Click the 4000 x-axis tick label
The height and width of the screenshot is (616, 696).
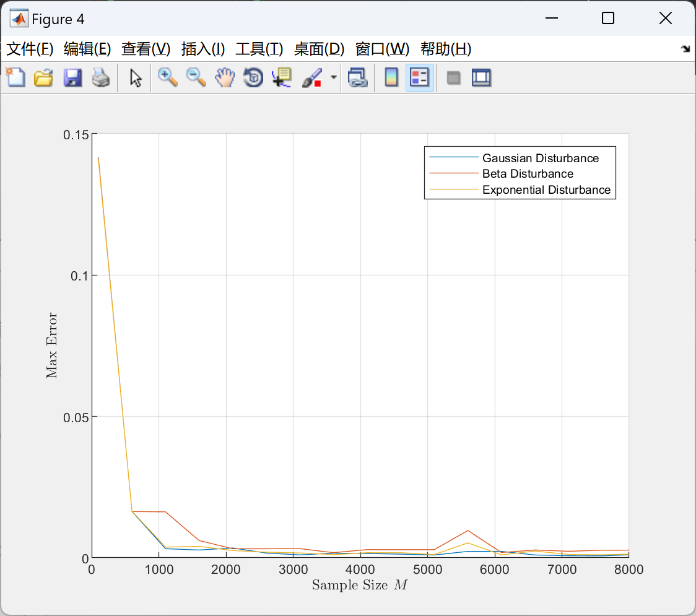360,570
